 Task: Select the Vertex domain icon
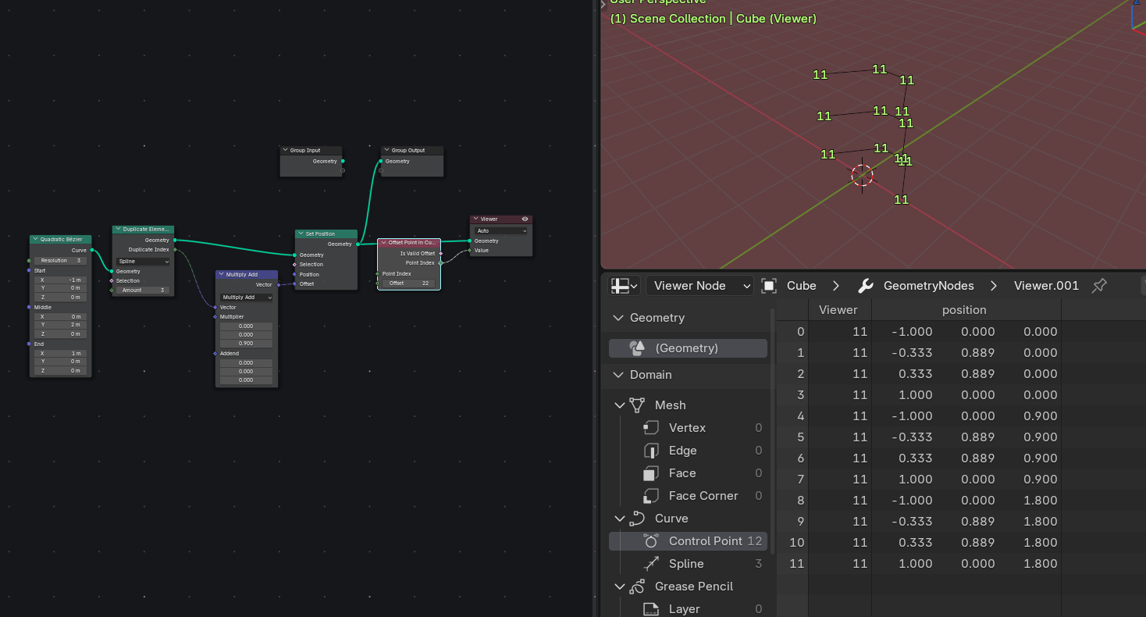coord(651,428)
